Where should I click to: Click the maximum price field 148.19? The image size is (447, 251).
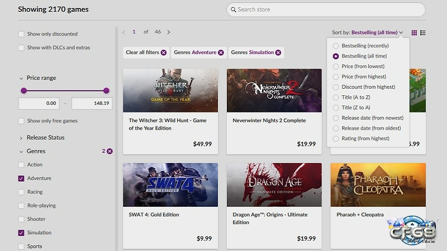click(92, 103)
